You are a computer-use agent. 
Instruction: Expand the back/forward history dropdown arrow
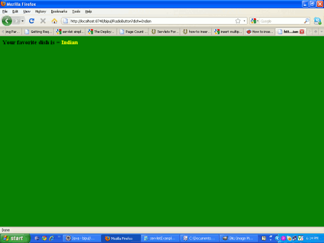point(23,21)
